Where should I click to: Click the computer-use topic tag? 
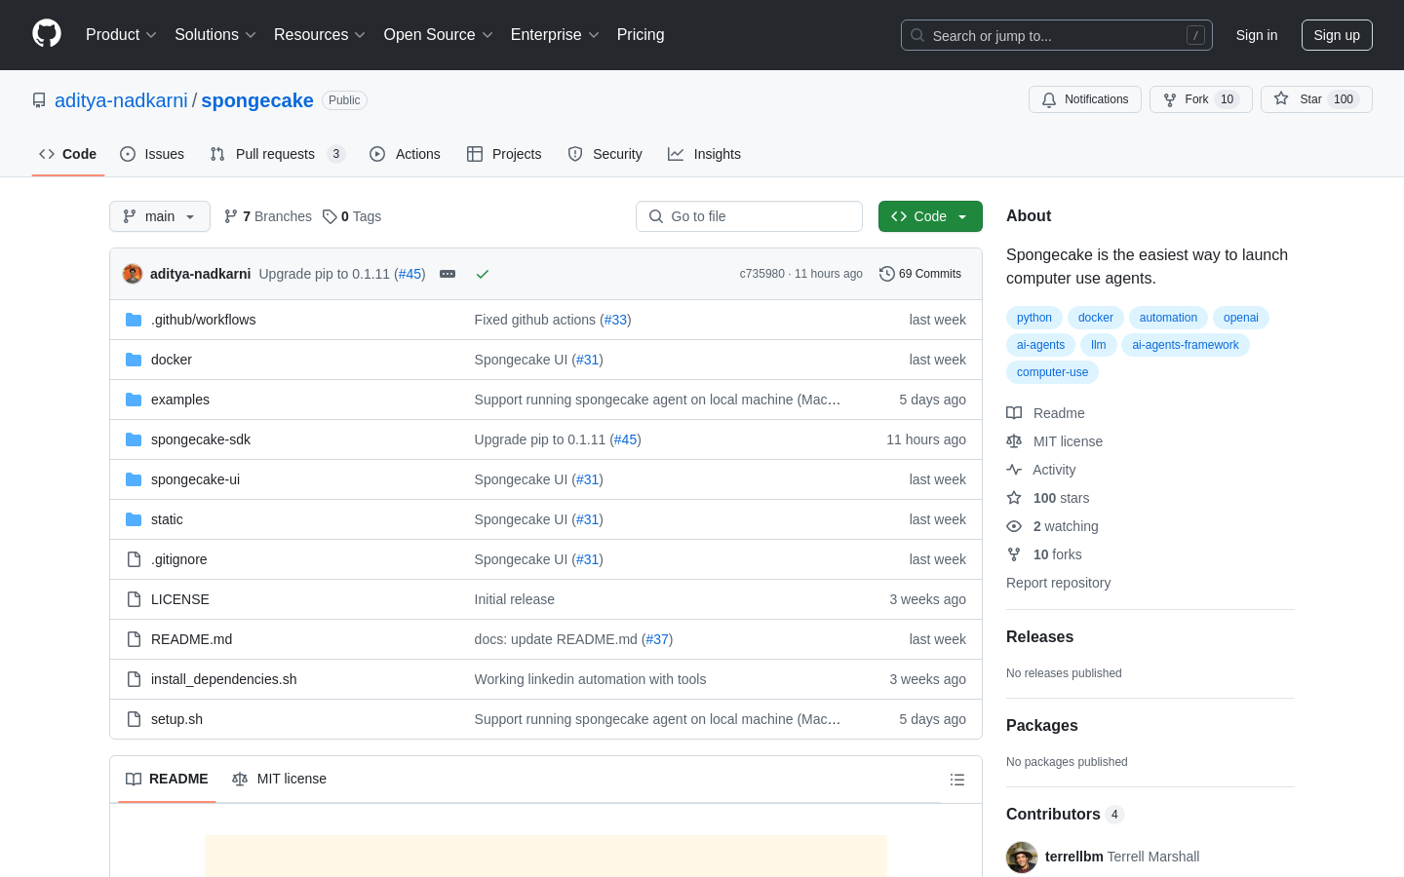pos(1052,372)
